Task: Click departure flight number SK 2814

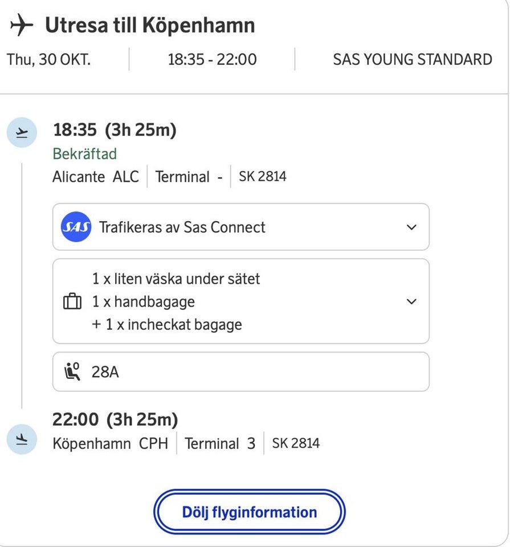Action: click(263, 177)
